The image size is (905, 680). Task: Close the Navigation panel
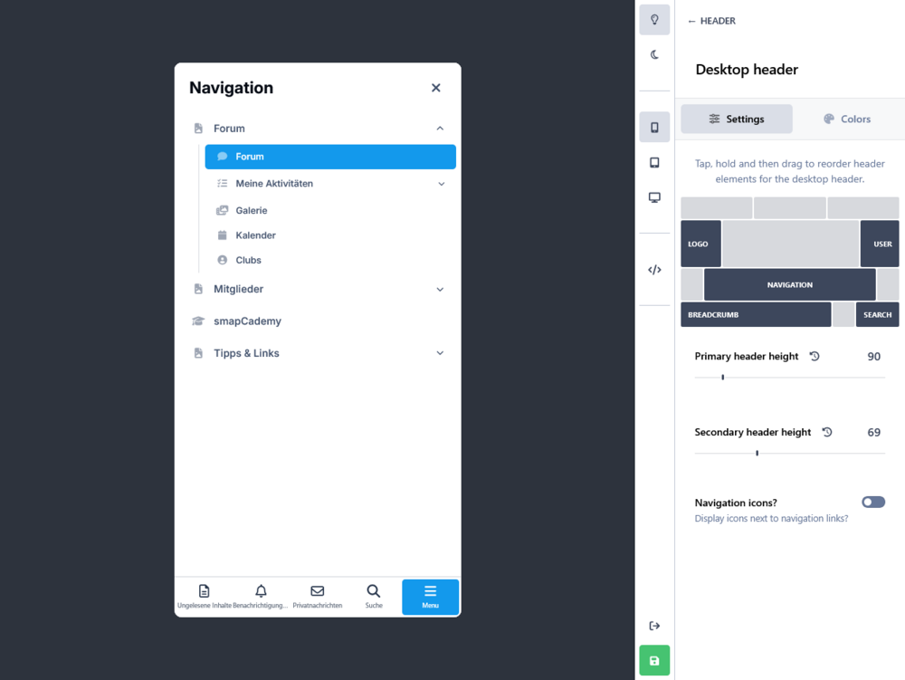436,88
